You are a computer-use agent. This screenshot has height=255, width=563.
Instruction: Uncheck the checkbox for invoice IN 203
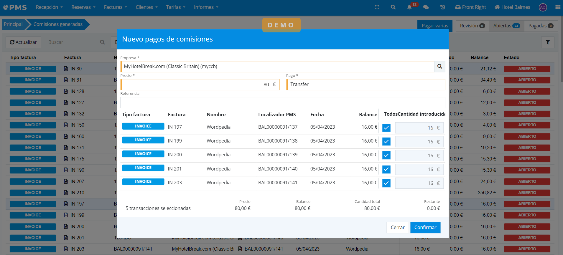386,183
